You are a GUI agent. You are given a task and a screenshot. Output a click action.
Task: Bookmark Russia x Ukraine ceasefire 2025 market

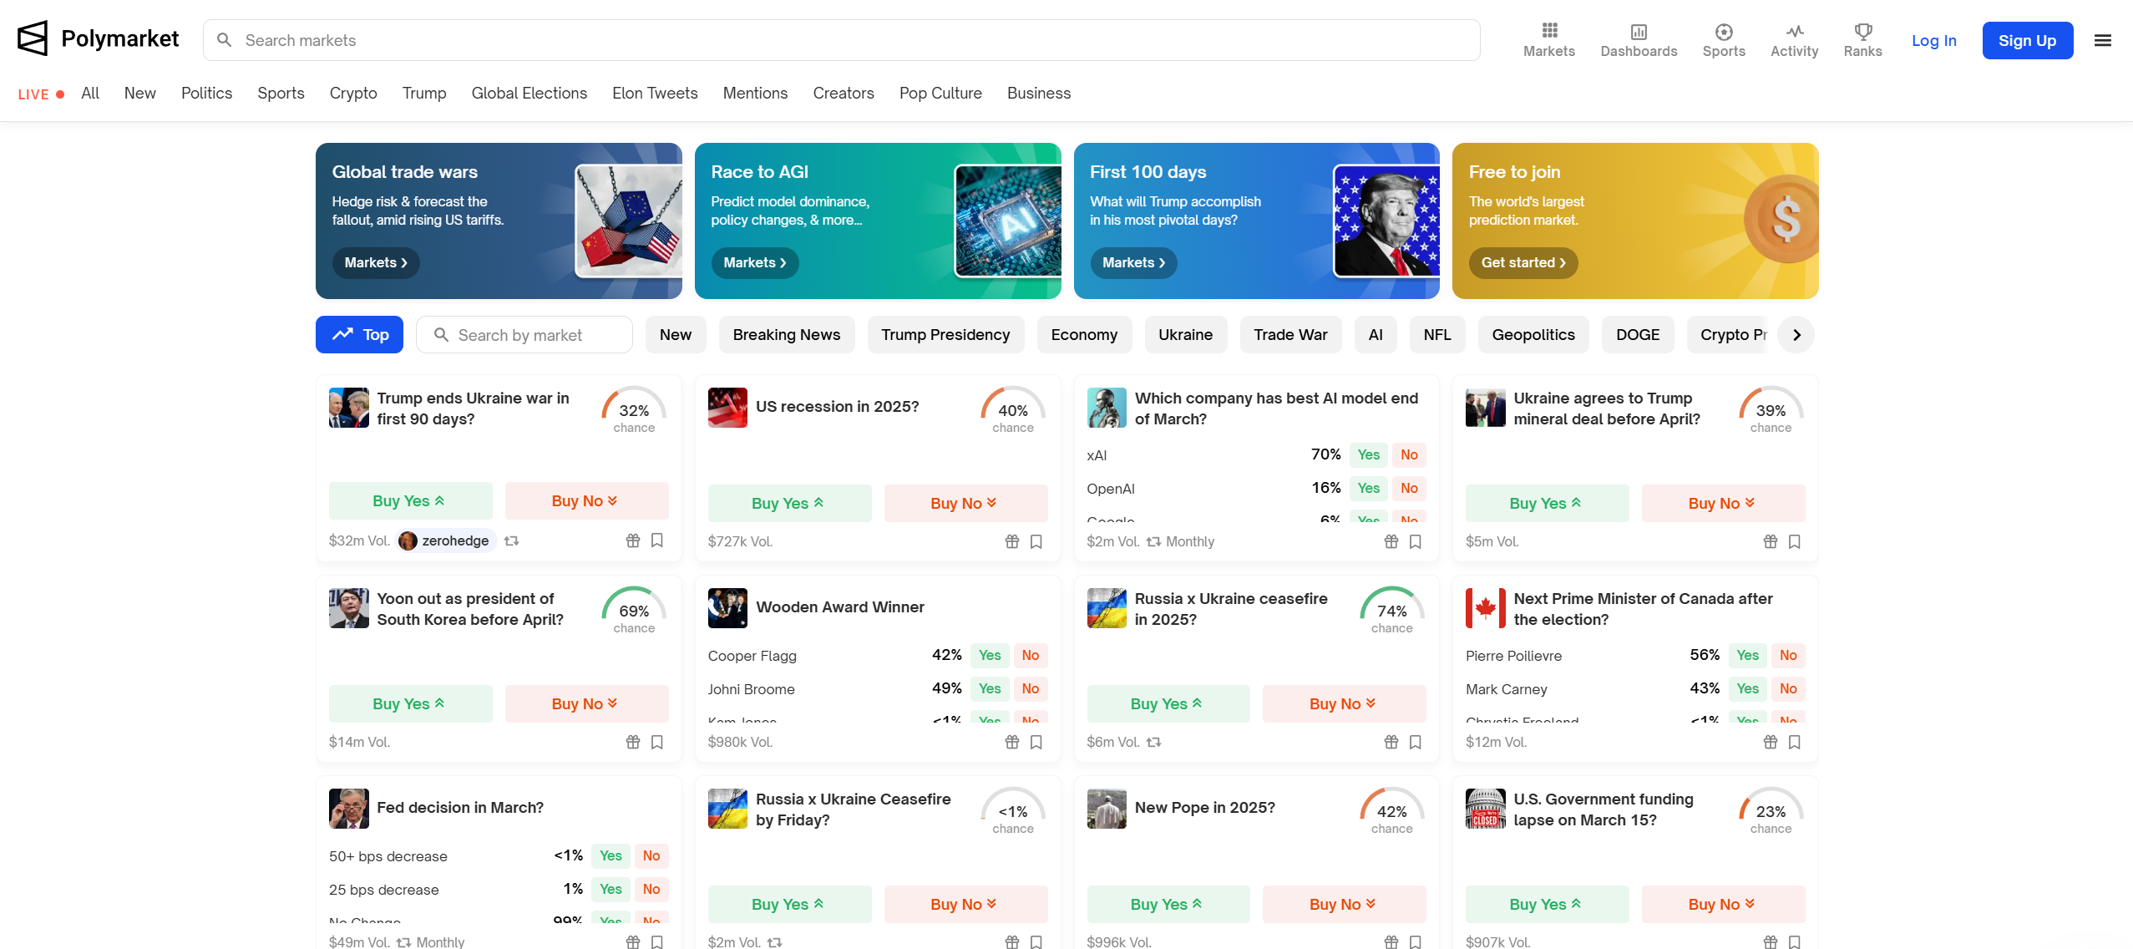pyautogui.click(x=1416, y=742)
